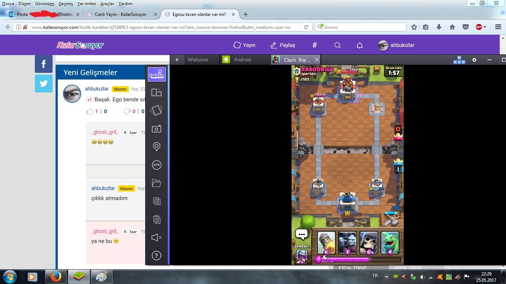
Task: Open BlueStacks settings gear
Action: coord(474,60)
